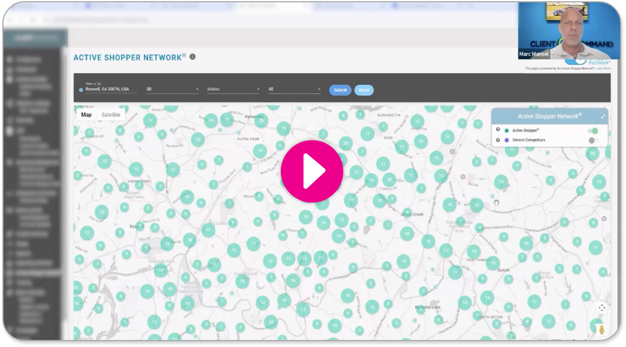Click the green Active Shopper color dot

click(x=507, y=130)
